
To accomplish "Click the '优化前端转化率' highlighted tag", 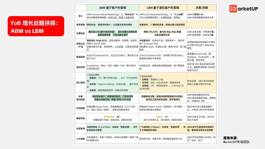I will [x=162, y=35].
